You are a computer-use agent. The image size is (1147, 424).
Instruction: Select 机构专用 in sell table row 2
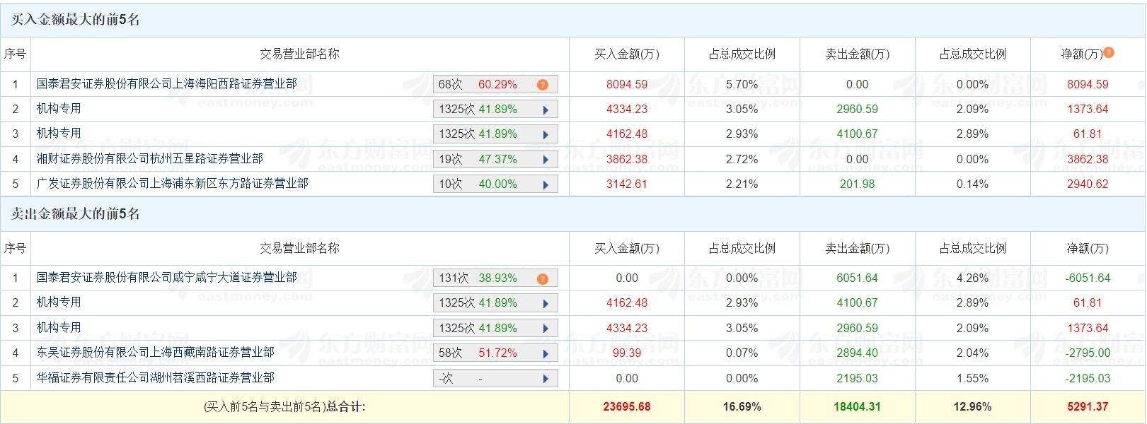(59, 302)
